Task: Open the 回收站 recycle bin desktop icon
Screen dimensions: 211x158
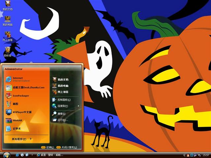Action: coord(8,52)
